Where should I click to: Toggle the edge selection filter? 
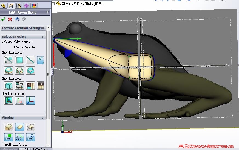coord(30,60)
